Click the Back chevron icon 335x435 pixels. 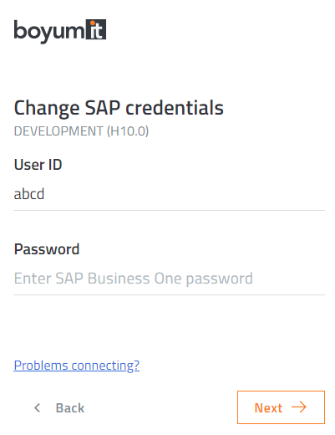pos(37,408)
